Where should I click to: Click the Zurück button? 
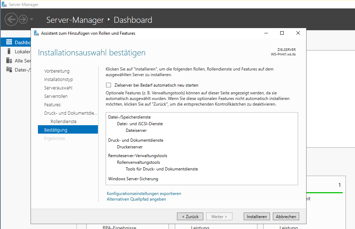(x=190, y=217)
